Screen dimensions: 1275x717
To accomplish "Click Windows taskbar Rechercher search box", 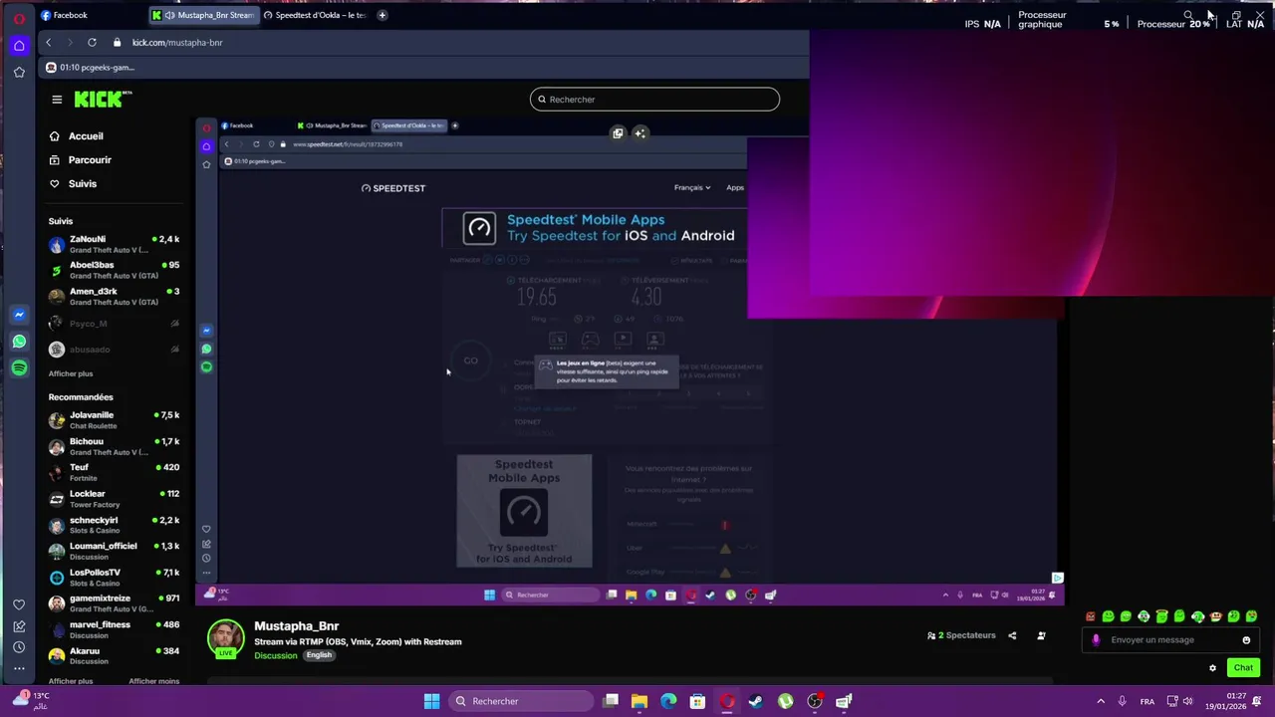I will click(x=519, y=701).
